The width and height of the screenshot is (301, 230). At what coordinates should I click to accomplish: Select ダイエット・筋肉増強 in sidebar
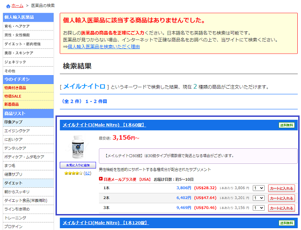pos(28,44)
